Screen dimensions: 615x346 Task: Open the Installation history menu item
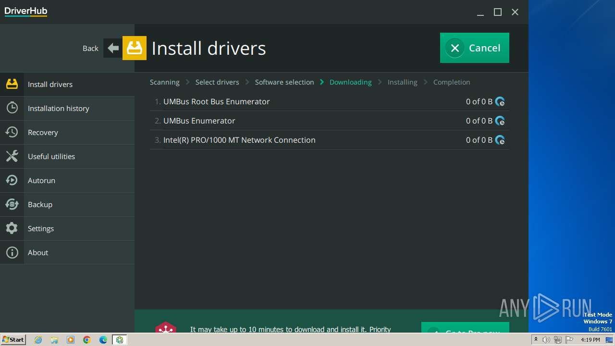tap(67, 108)
